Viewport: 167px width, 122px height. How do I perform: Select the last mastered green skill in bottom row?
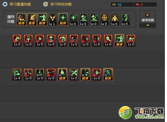pyautogui.click(x=108, y=75)
